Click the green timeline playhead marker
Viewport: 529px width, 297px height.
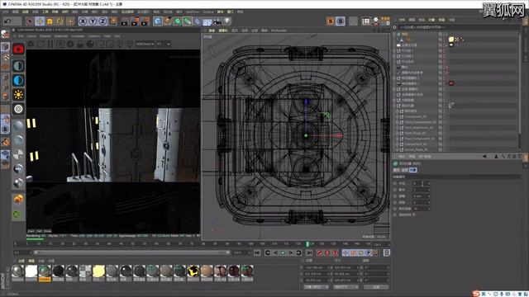[x=307, y=244]
